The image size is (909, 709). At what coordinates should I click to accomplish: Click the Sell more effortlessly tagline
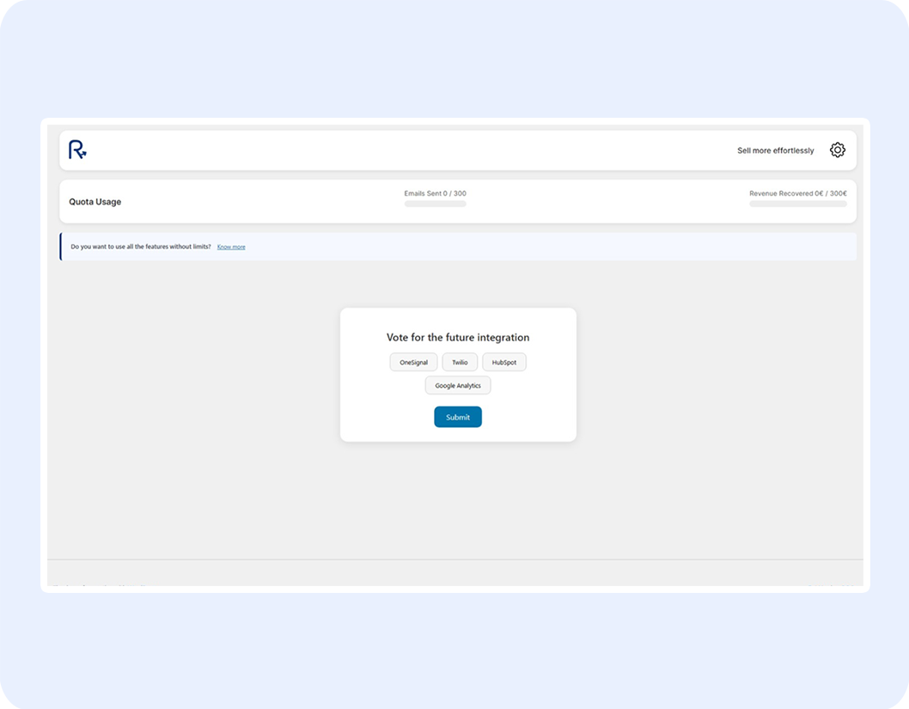(775, 151)
